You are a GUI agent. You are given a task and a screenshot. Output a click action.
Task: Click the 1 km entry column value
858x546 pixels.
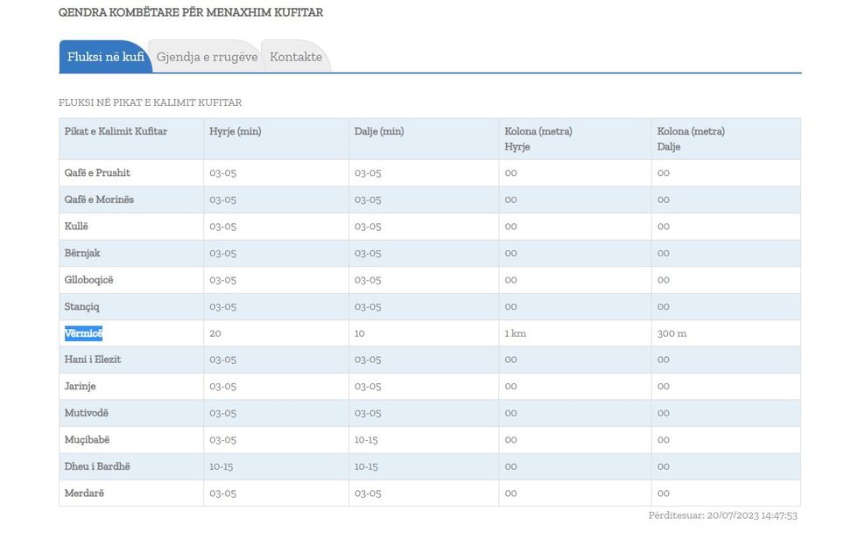pos(515,333)
